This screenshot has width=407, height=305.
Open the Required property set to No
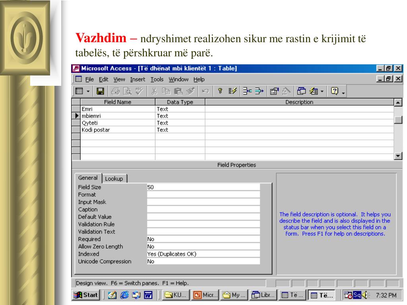203,239
